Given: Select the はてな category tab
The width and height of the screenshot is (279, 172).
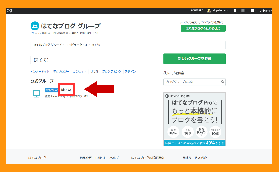Looking at the screenshot, I should coord(94,71).
